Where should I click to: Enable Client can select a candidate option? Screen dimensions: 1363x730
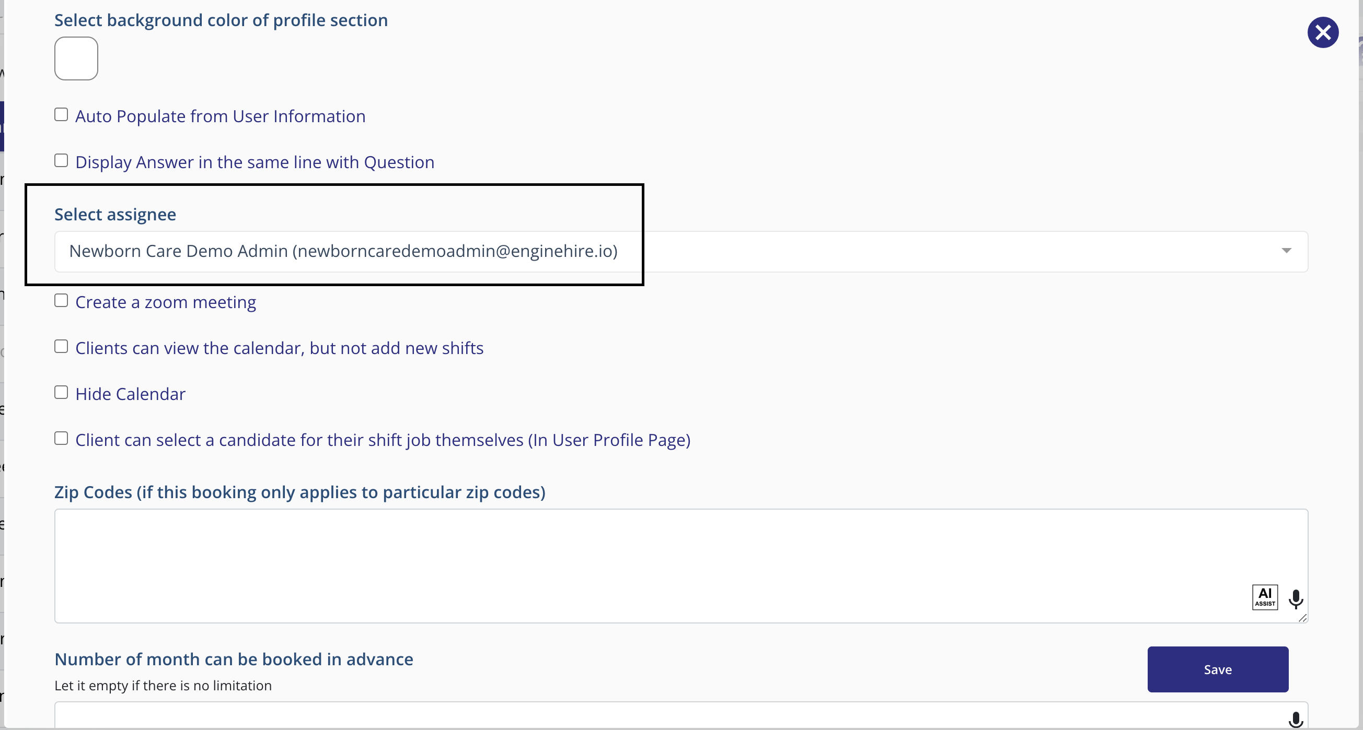pos(61,439)
